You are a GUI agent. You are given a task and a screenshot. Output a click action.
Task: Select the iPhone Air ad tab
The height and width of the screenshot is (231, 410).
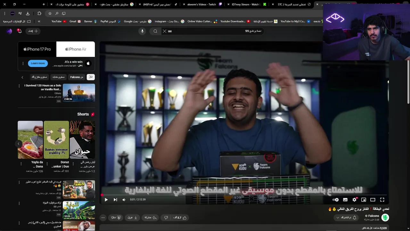[x=76, y=49]
